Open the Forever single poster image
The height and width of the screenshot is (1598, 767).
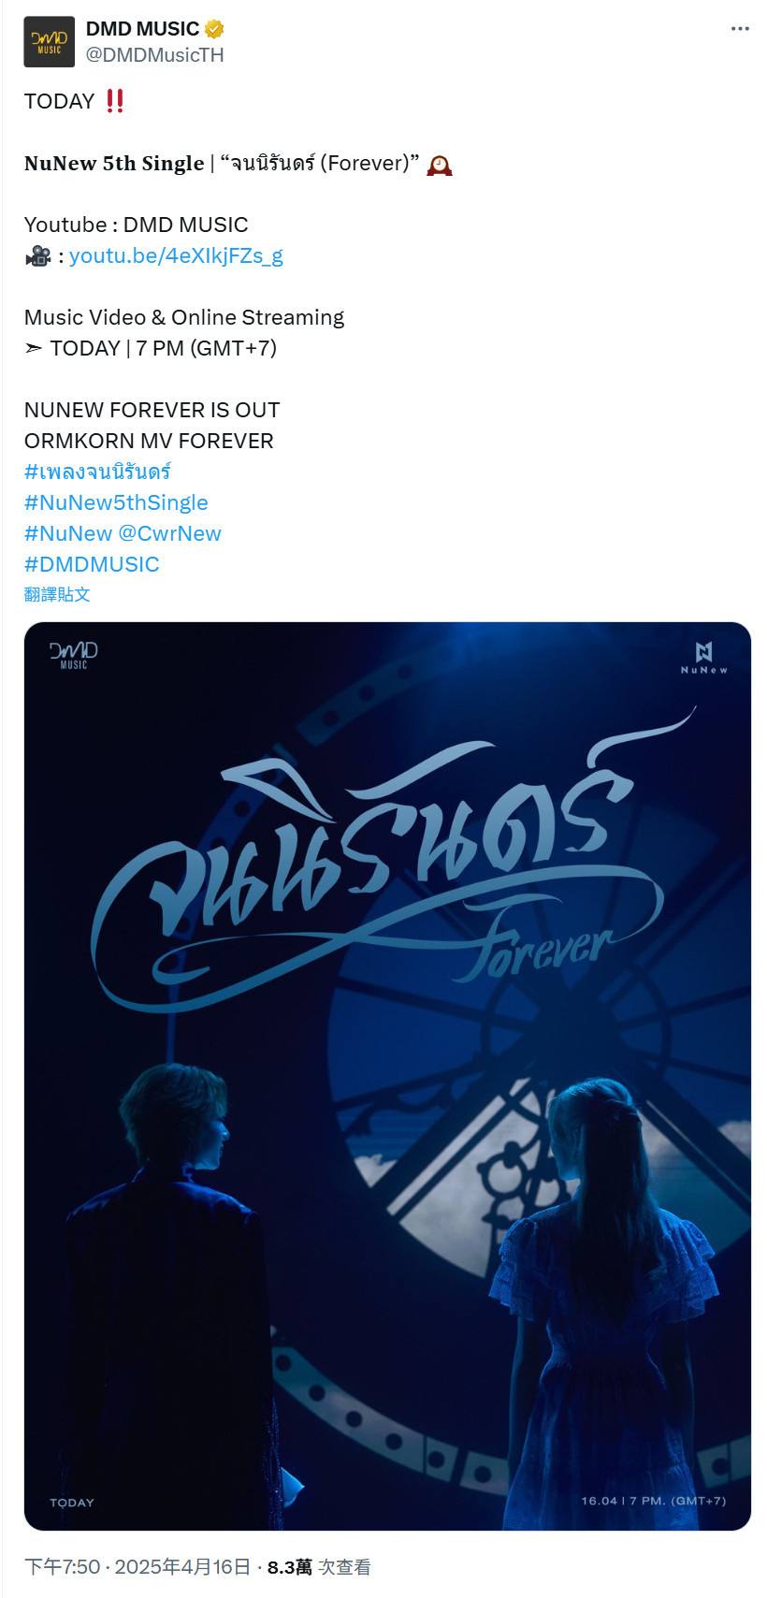[x=387, y=1076]
